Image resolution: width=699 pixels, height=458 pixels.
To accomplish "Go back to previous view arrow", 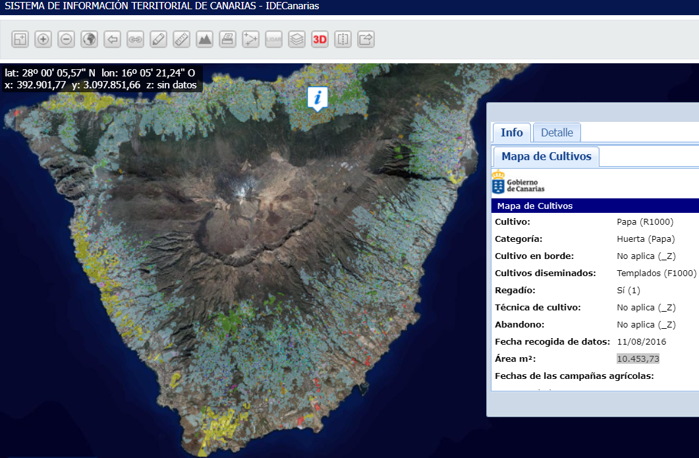I will tap(112, 40).
